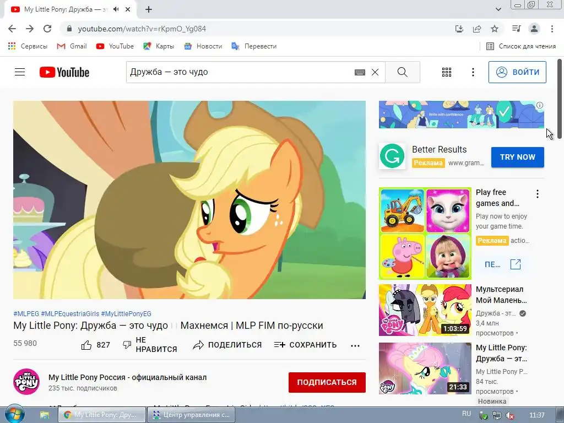This screenshot has width=564, height=423.
Task: Open the tab search chevron
Action: click(x=498, y=9)
